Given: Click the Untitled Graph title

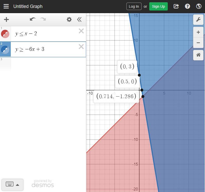Looking at the screenshot, I should tap(28, 6).
